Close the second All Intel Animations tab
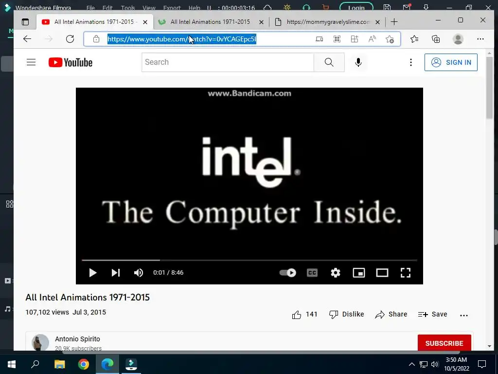The width and height of the screenshot is (498, 374). pos(261,22)
